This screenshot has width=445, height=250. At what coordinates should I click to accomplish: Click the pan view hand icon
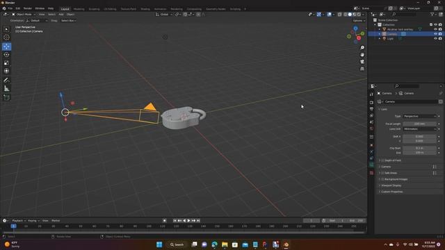tap(362, 55)
